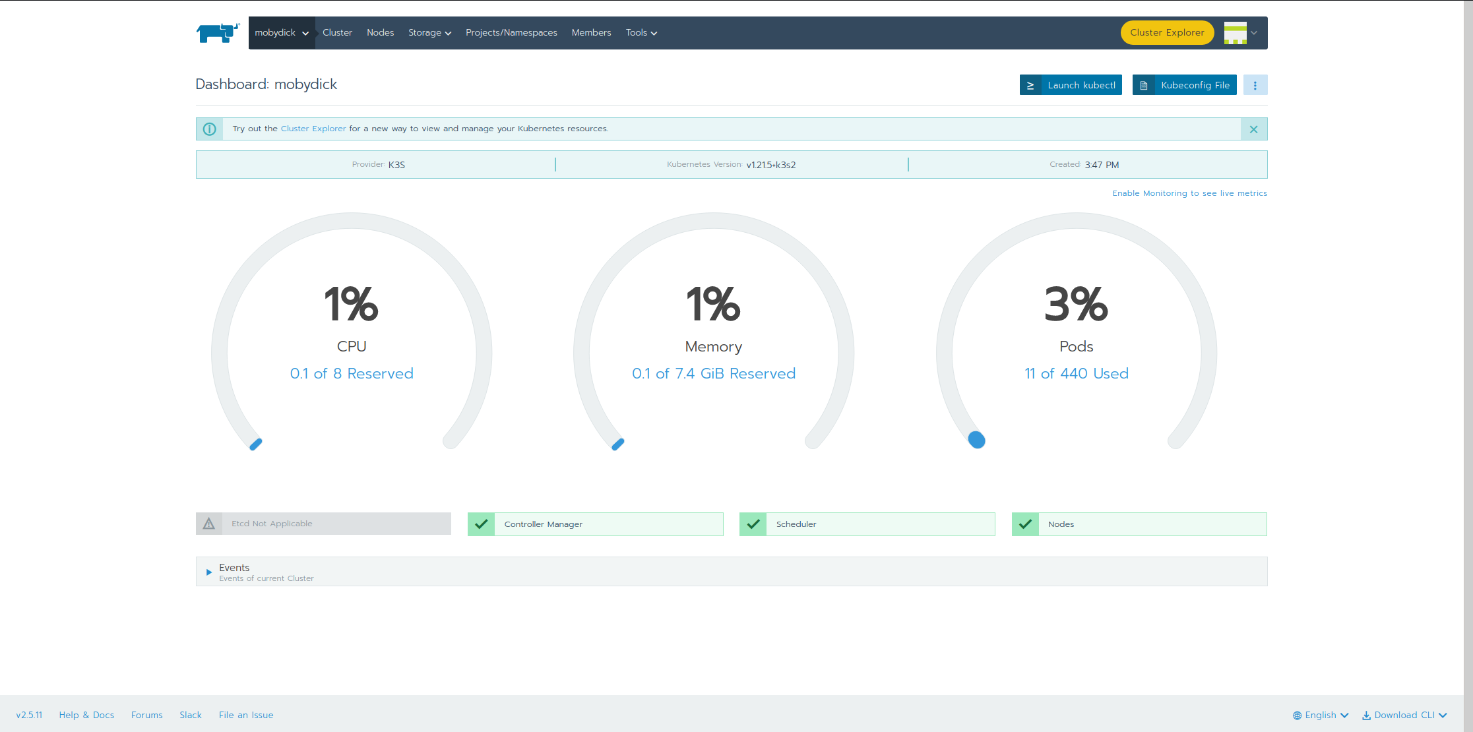
Task: Click the Pods gauge blue dot
Action: pos(977,440)
